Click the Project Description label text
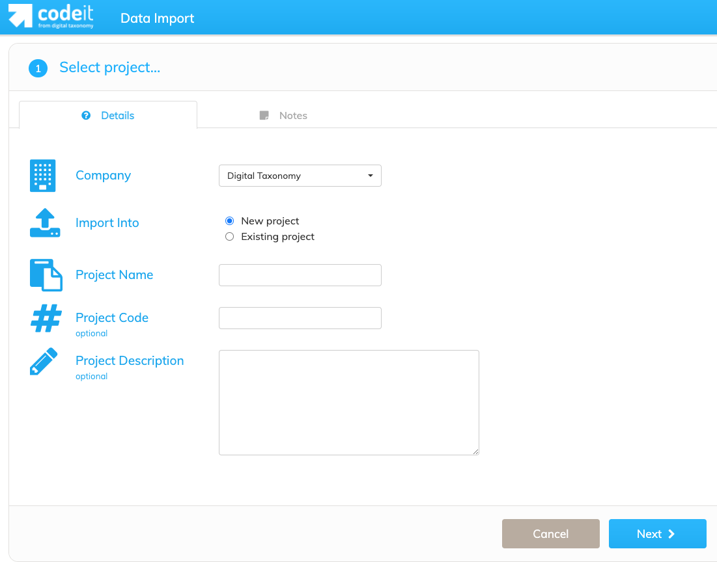This screenshot has height=562, width=717. click(130, 360)
